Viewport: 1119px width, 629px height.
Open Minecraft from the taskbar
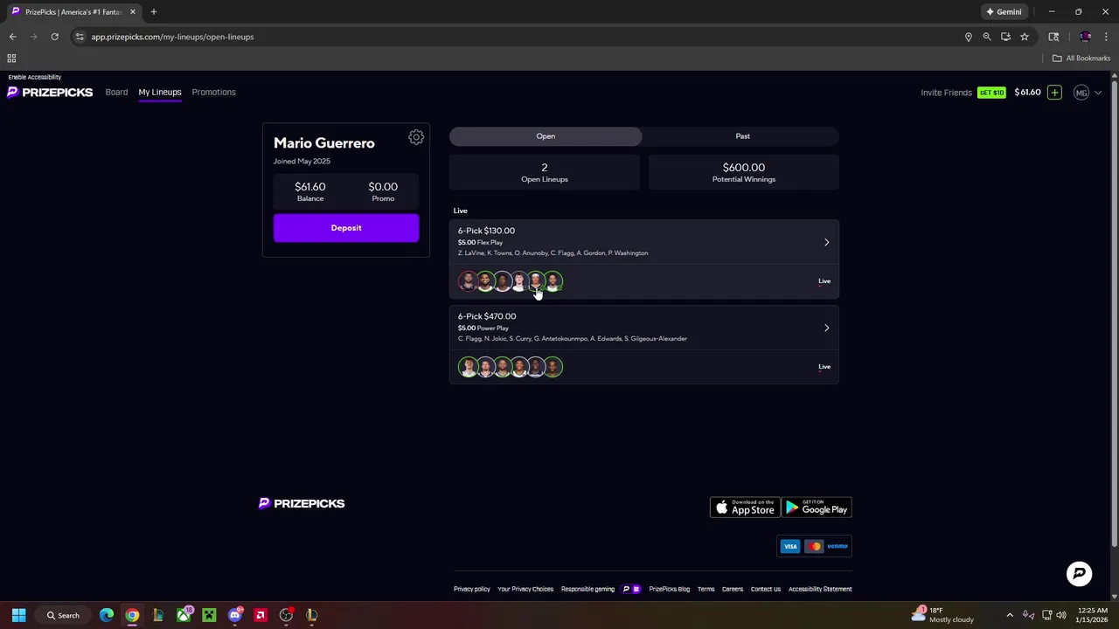[x=209, y=615]
